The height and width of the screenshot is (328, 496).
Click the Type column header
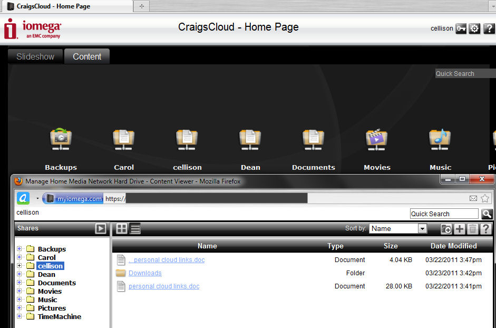[335, 246]
